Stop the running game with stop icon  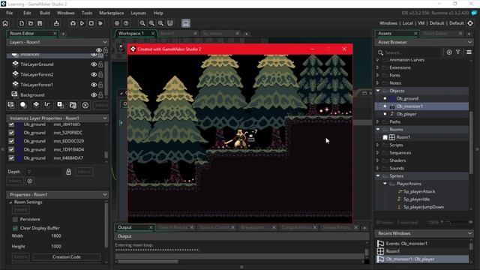(91, 23)
